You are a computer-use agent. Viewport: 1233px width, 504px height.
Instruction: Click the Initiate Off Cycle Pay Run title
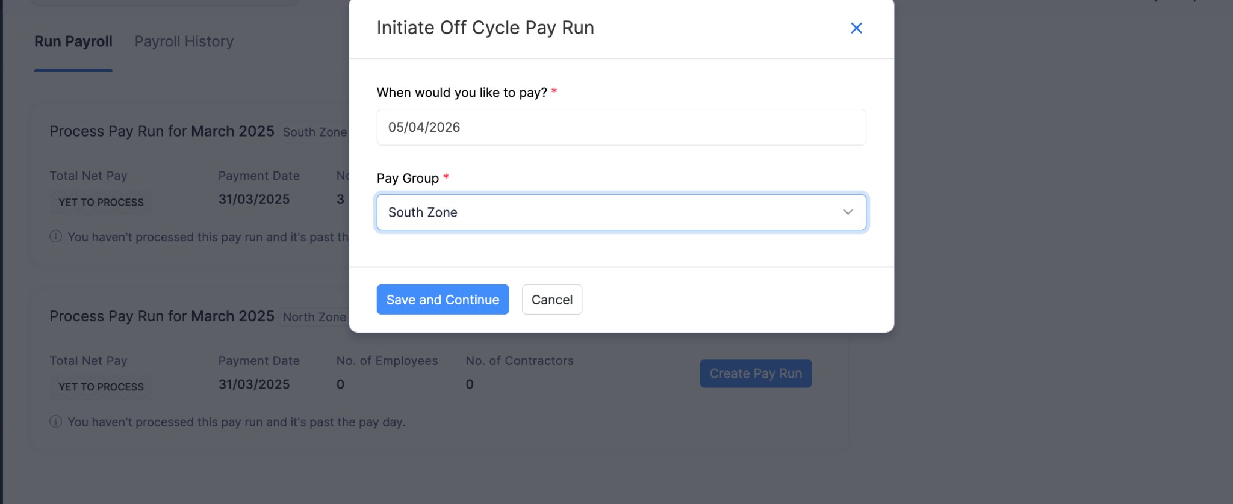[x=485, y=27]
